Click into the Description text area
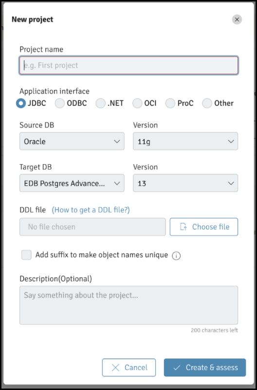 click(x=129, y=305)
